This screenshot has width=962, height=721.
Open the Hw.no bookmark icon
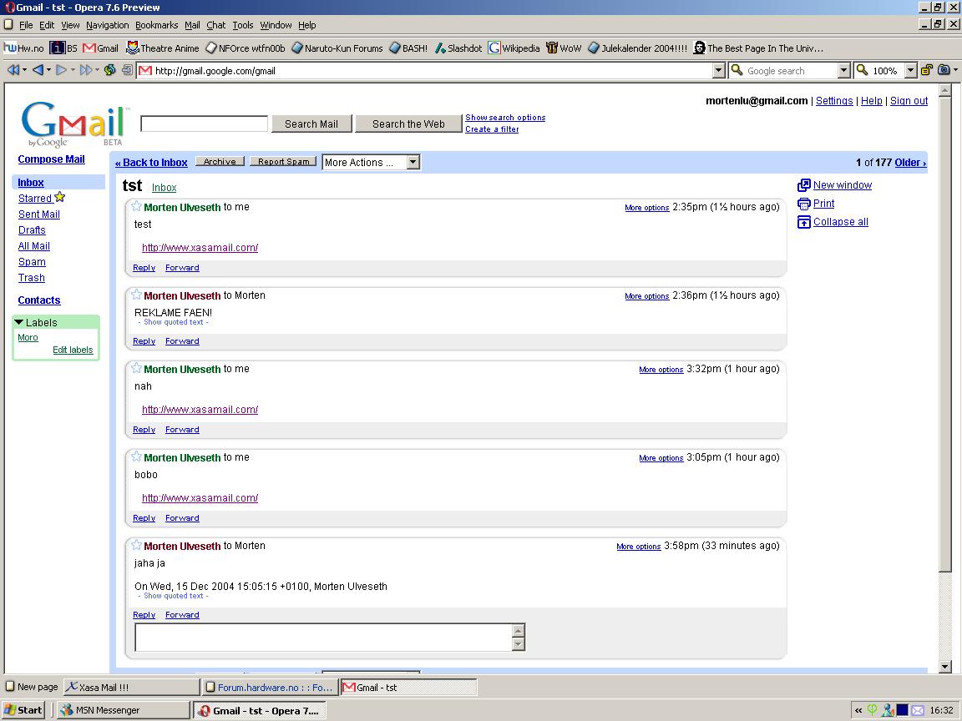pos(10,48)
